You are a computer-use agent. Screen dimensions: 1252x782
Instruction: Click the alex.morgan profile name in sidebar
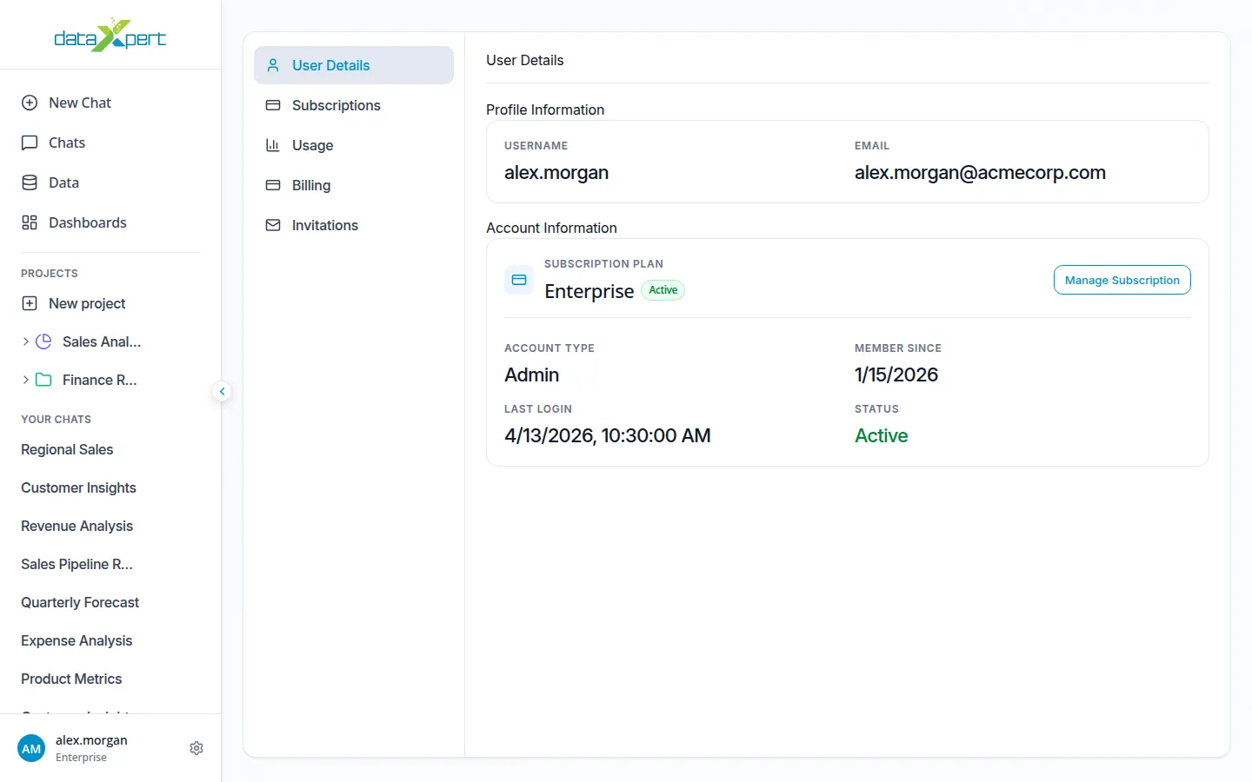[91, 740]
